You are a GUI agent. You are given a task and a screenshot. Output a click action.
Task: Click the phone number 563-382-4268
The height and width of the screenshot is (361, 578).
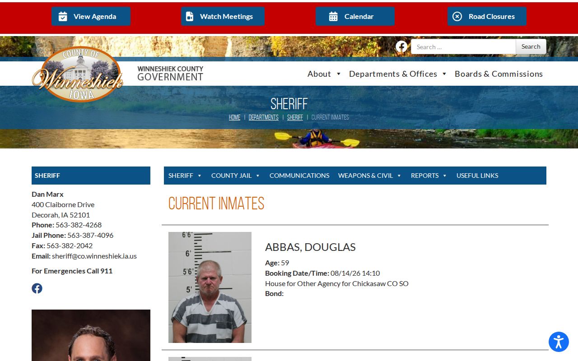[79, 225]
